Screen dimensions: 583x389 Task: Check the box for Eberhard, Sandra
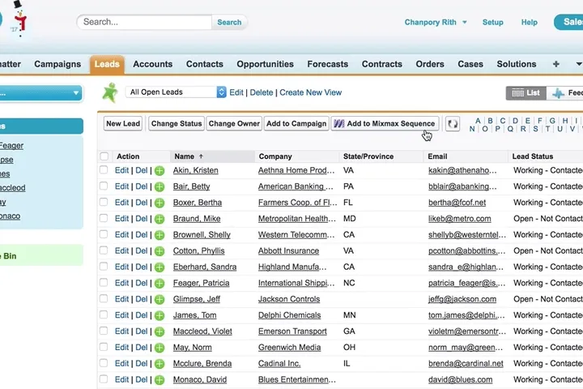click(x=104, y=267)
